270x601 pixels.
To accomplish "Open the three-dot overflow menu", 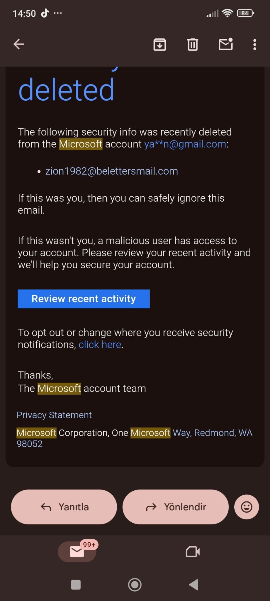I will point(255,45).
